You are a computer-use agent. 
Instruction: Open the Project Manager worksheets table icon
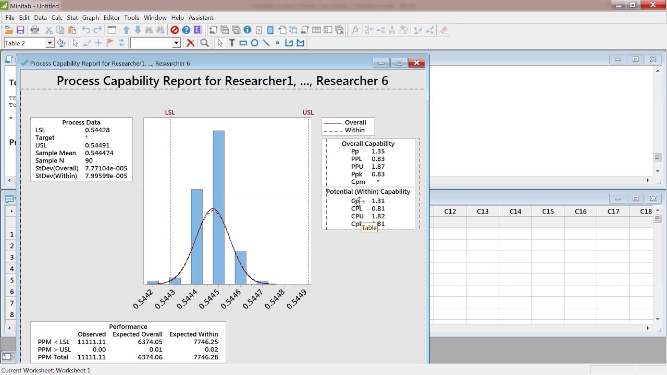[316, 30]
